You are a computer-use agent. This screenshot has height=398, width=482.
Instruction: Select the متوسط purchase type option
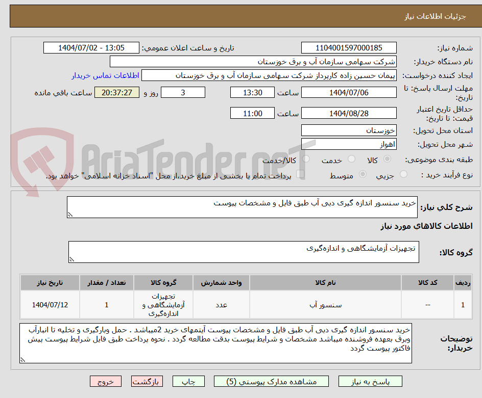tap(363, 172)
